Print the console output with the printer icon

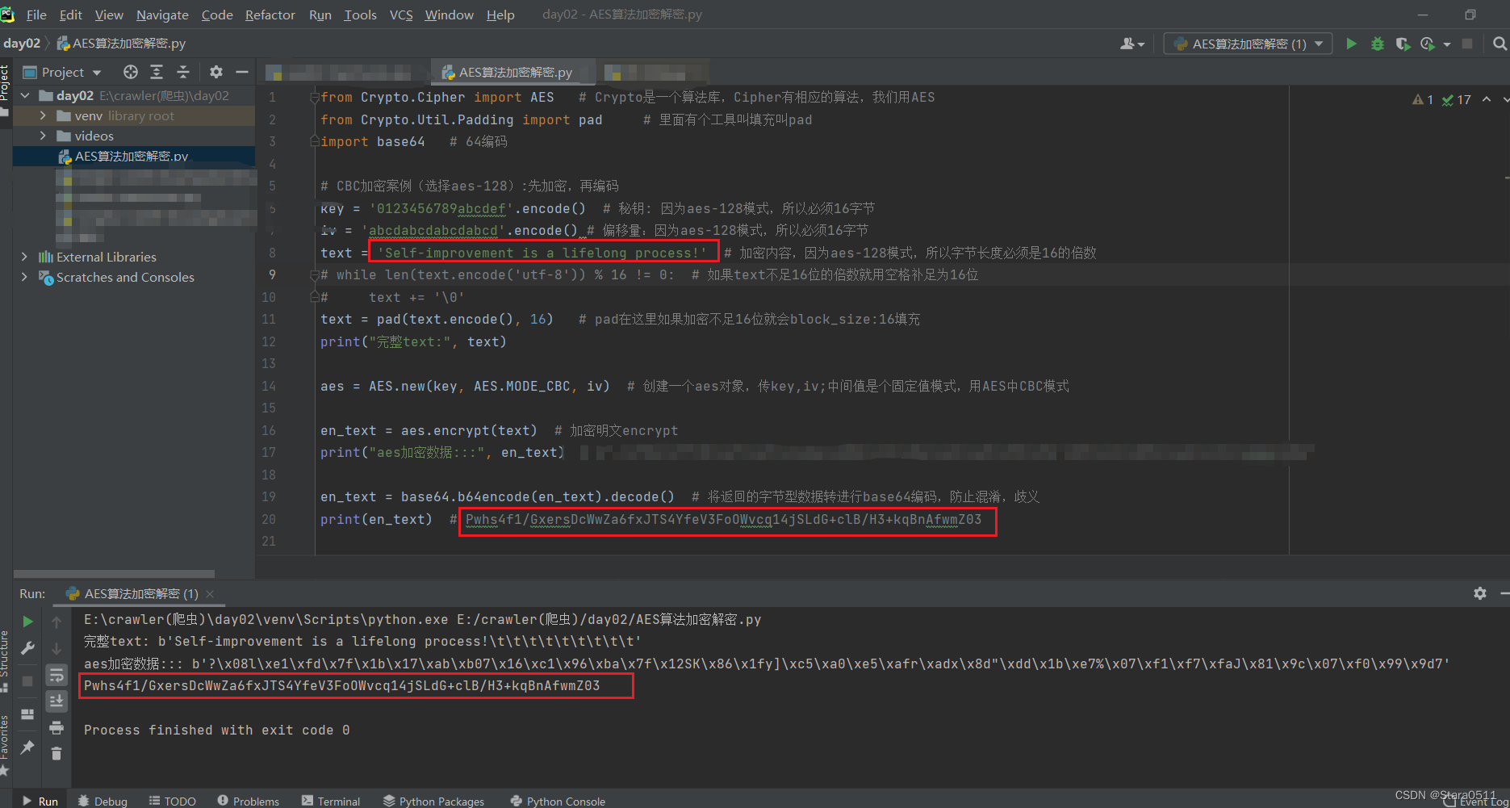click(x=56, y=728)
